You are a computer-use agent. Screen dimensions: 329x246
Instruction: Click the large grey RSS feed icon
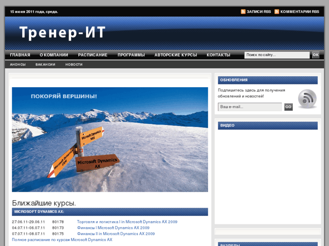307,99
